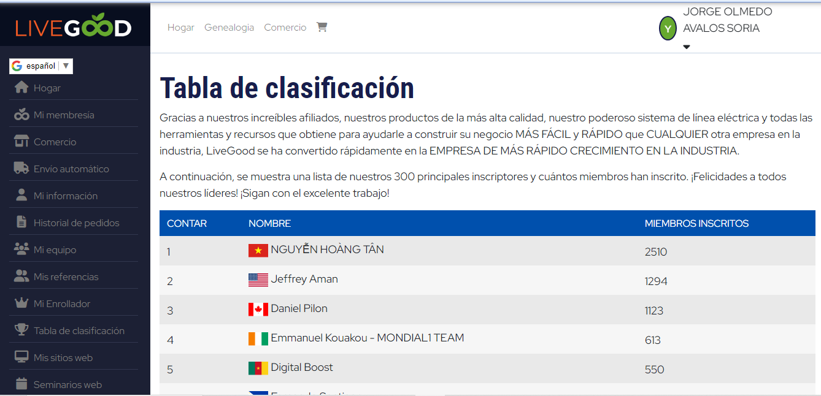Select the name NGUYỄN HOÀNG TÂN
821x396 pixels.
point(328,249)
